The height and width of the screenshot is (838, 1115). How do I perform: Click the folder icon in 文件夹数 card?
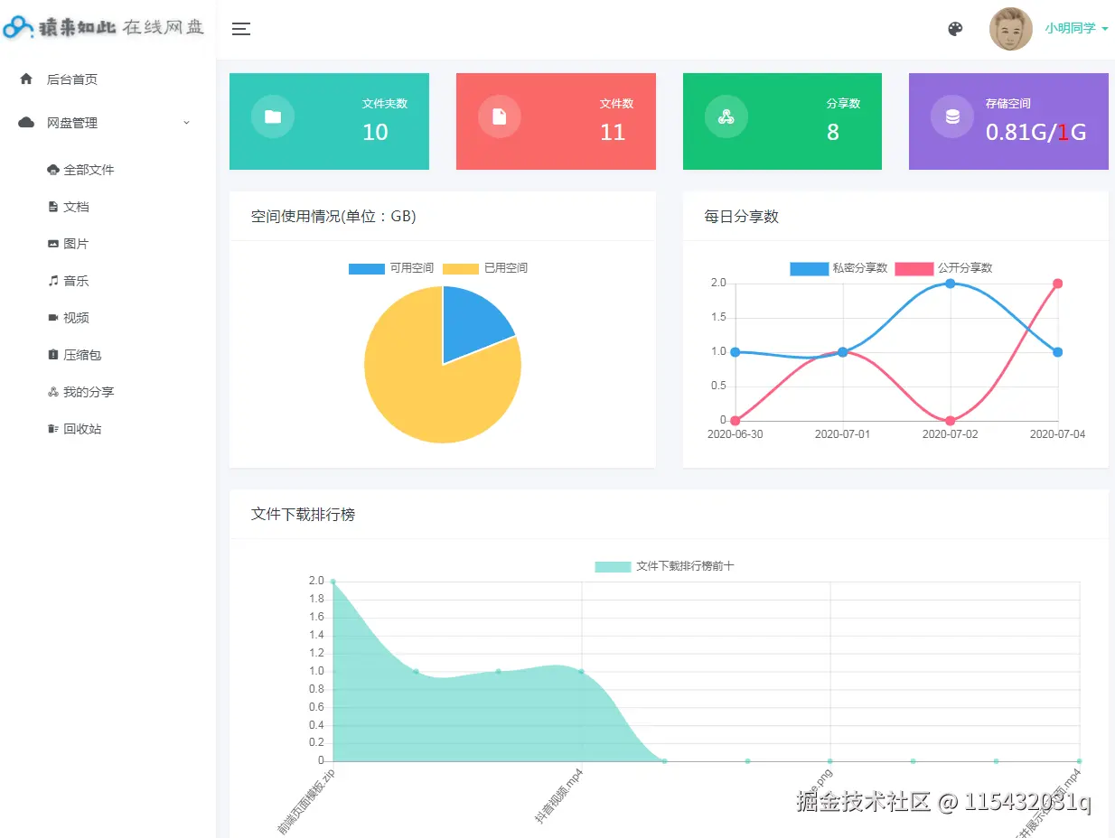point(273,116)
